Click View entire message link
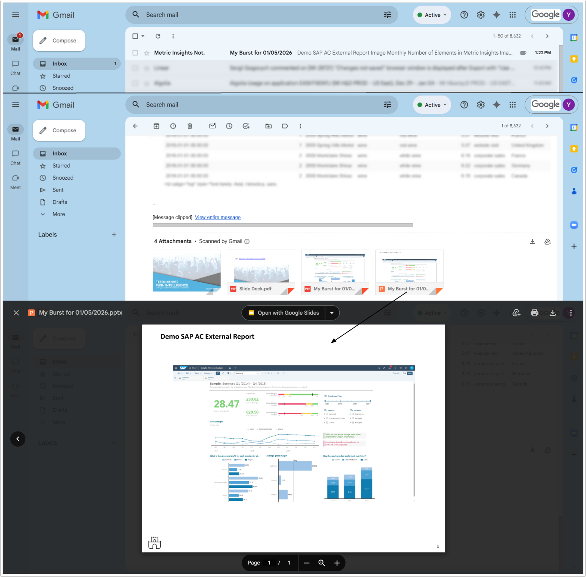Screen dimensions: 586x577 point(218,217)
